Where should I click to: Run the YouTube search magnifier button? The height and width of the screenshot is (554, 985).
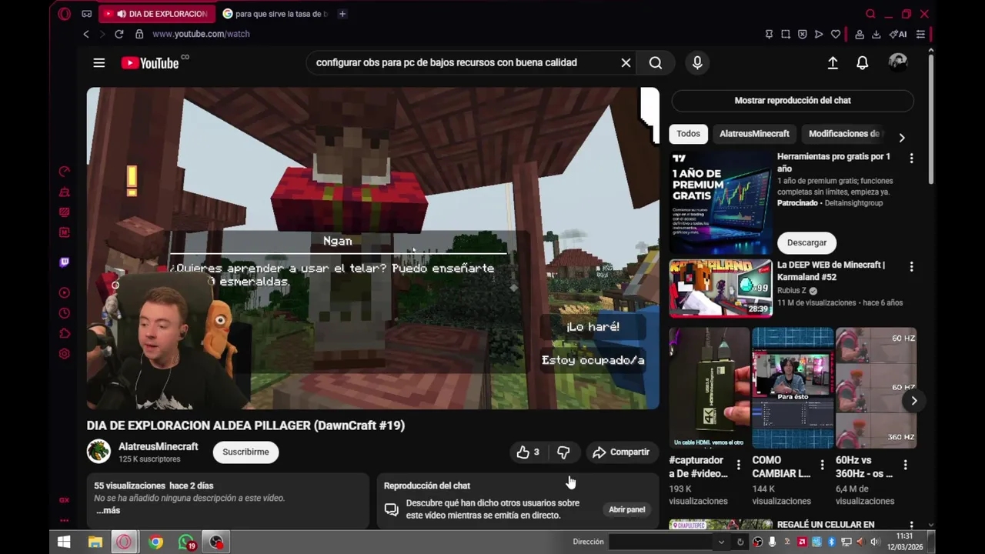tap(656, 63)
